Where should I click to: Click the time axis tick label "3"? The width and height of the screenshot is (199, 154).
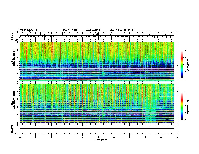point(67,137)
